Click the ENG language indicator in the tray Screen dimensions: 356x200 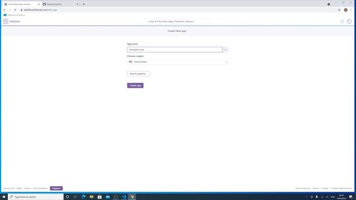tap(333, 197)
